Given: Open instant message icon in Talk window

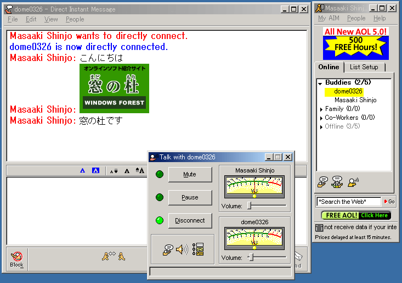Looking at the screenshot, I should click(168, 249).
